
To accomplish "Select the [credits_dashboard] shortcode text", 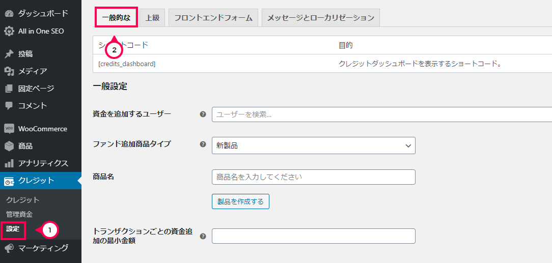I will pyautogui.click(x=127, y=64).
